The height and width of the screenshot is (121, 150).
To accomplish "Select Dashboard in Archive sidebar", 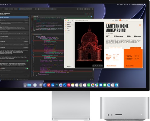I will pos(69,23).
